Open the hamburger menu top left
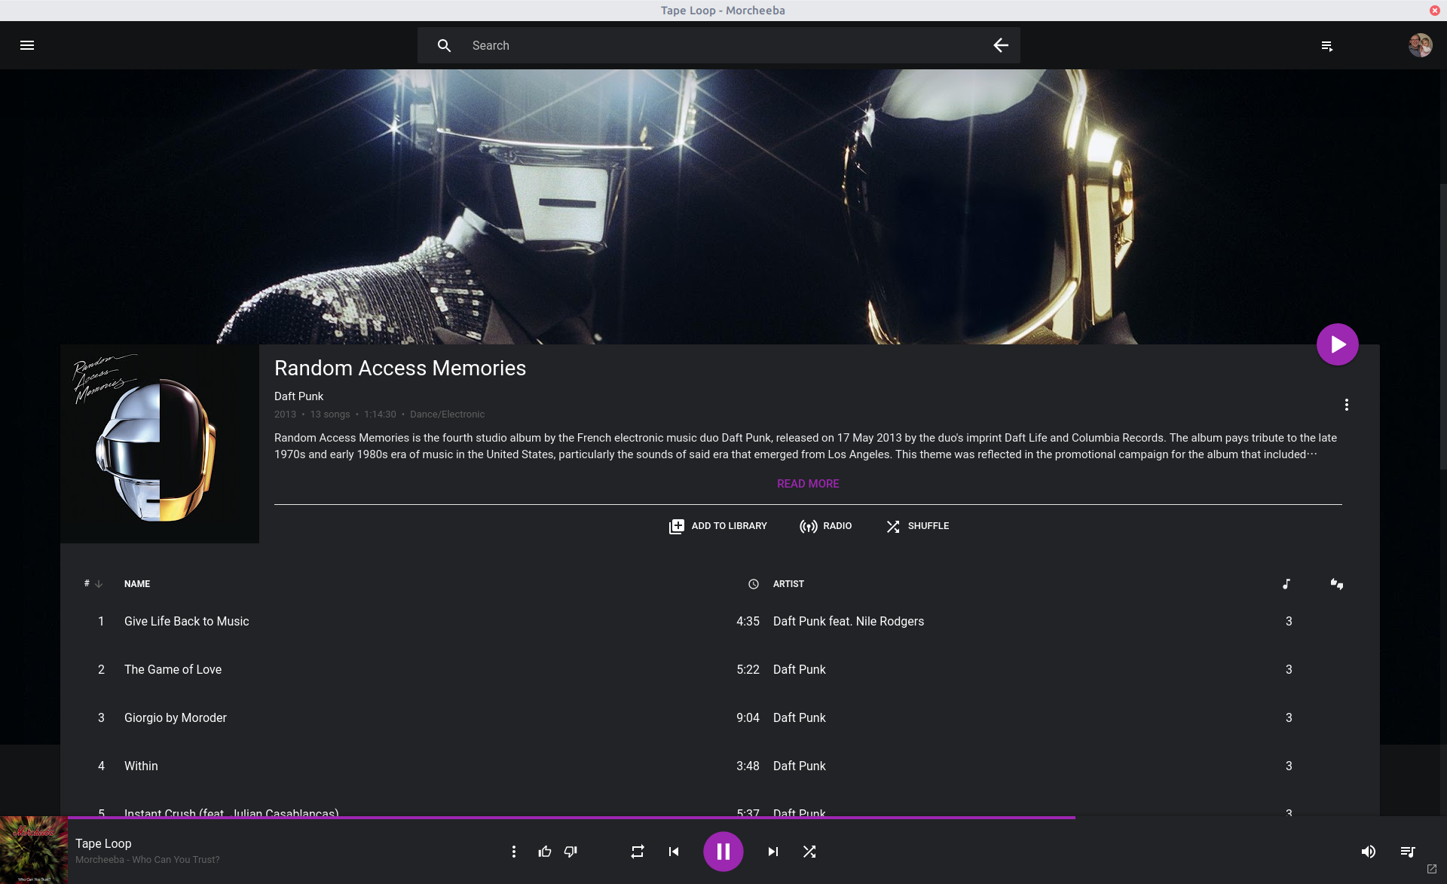Screen dimensions: 1447x884 click(27, 44)
